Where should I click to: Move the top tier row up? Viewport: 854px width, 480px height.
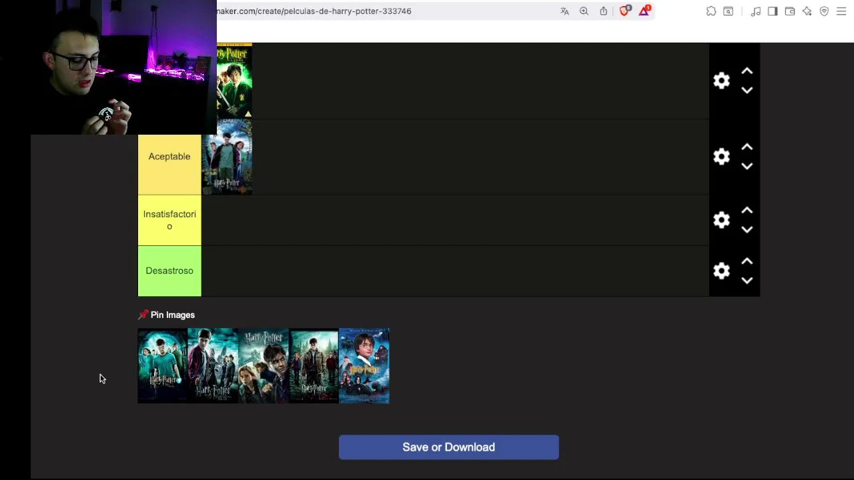tap(747, 71)
